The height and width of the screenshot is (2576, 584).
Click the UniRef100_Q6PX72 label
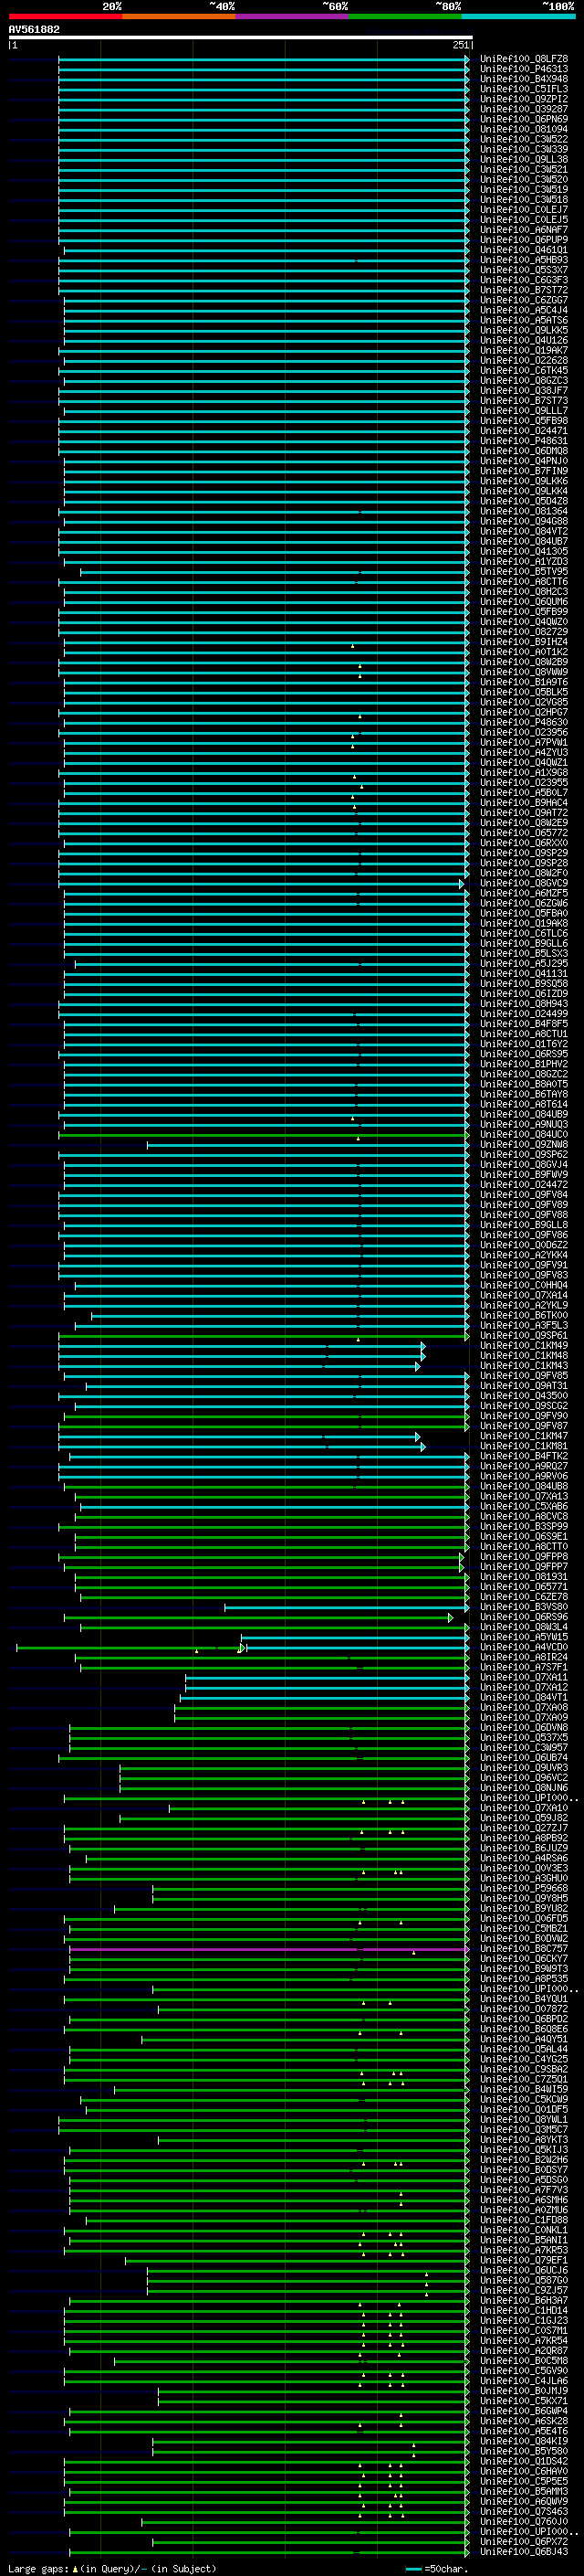click(x=524, y=2541)
